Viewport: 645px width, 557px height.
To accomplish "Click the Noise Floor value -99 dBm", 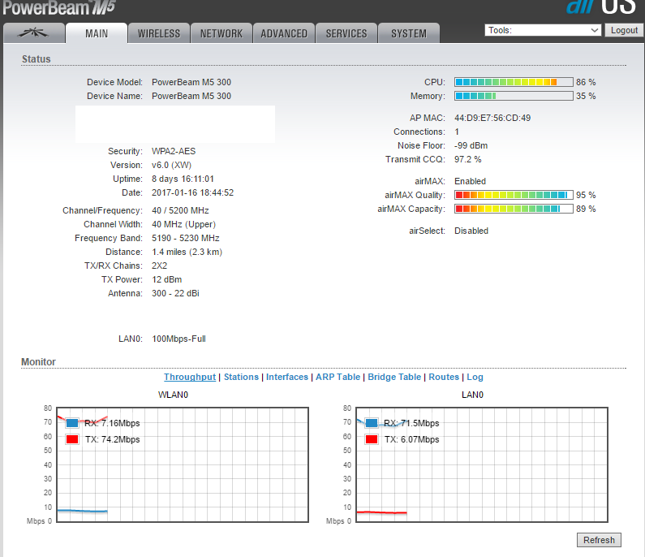I will 471,145.
